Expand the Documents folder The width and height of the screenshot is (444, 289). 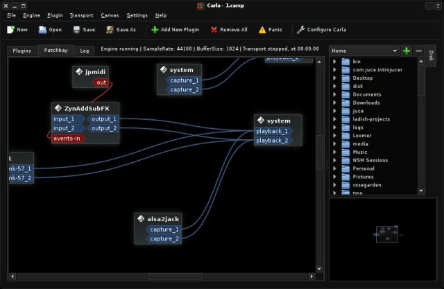(334, 94)
